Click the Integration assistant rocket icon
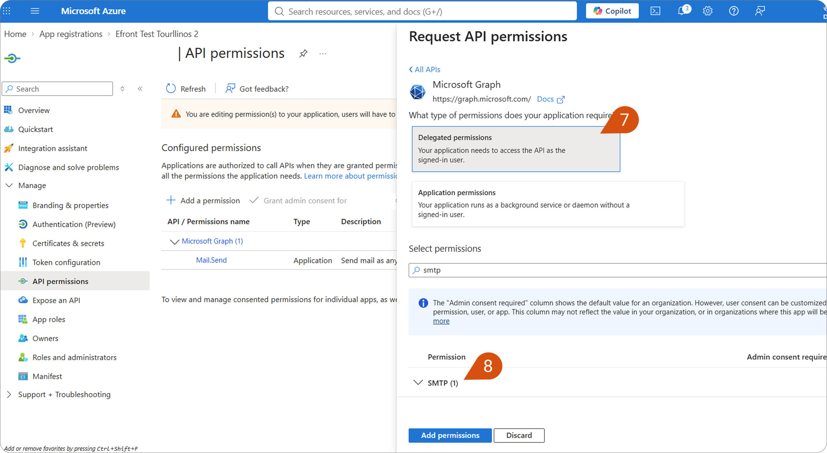Viewport: 827px width, 453px height. pos(9,148)
